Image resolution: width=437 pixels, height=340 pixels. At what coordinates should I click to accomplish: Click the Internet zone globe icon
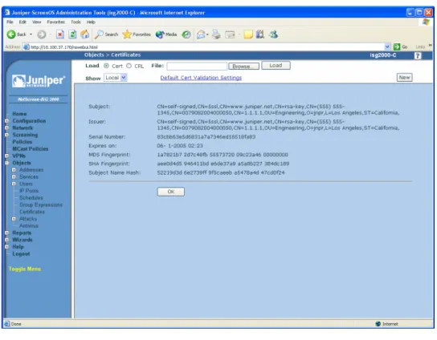pos(378,324)
